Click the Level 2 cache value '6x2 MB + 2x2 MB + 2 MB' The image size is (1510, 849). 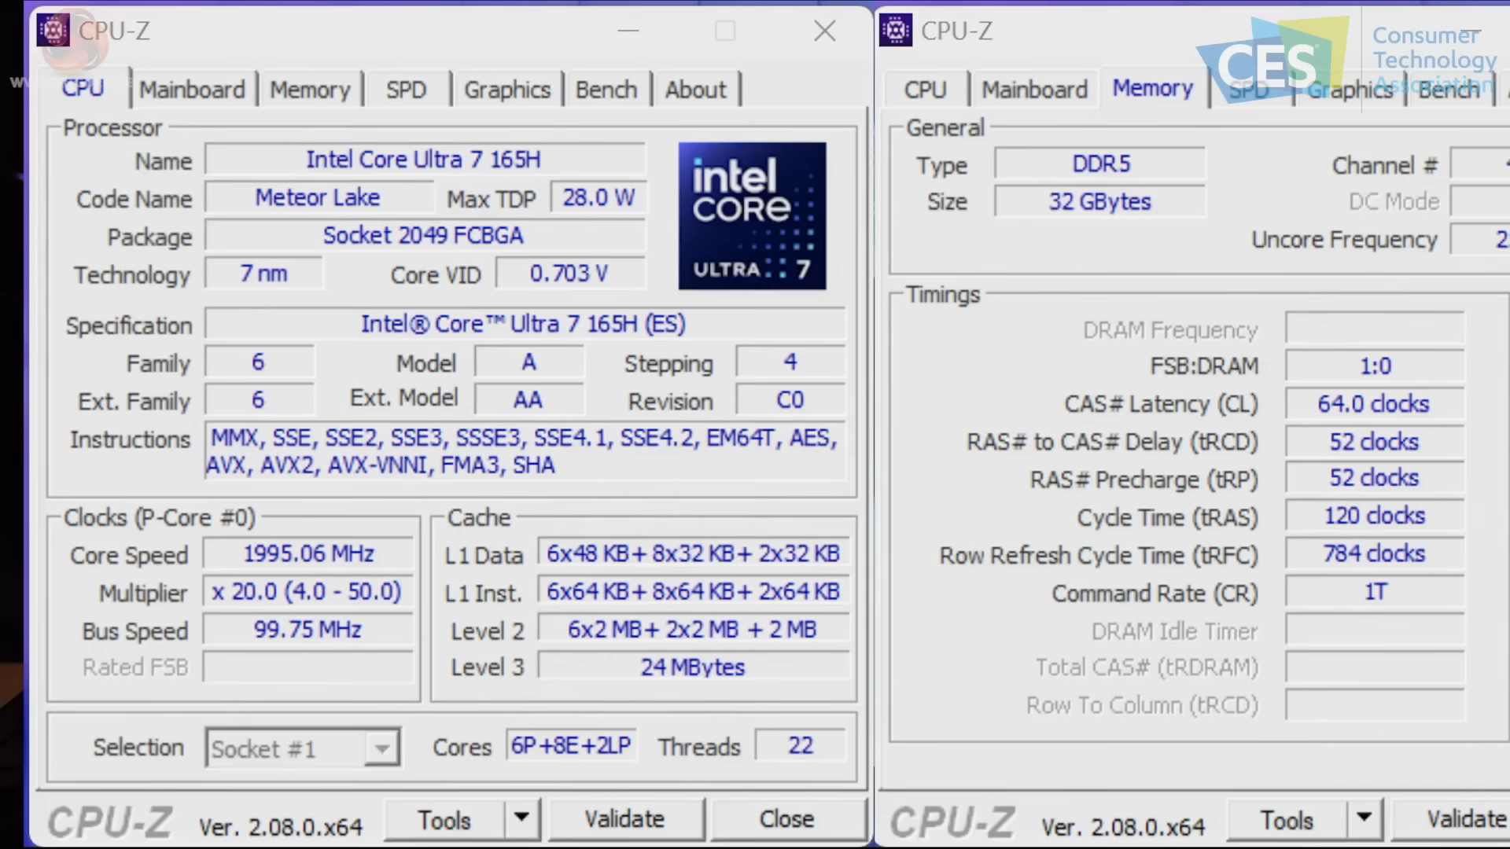point(694,629)
